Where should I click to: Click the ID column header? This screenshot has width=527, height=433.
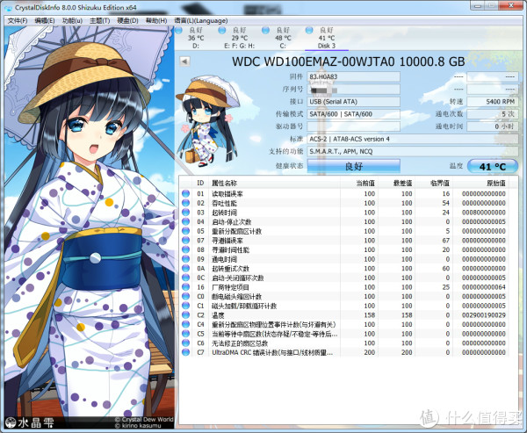click(200, 183)
